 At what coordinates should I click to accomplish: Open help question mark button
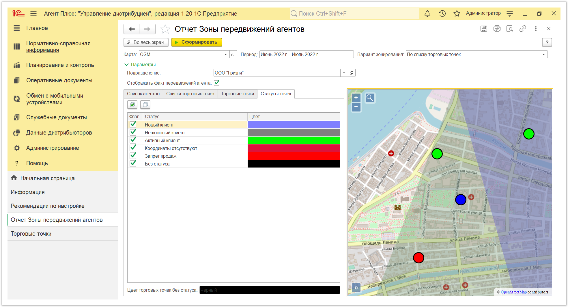(547, 42)
